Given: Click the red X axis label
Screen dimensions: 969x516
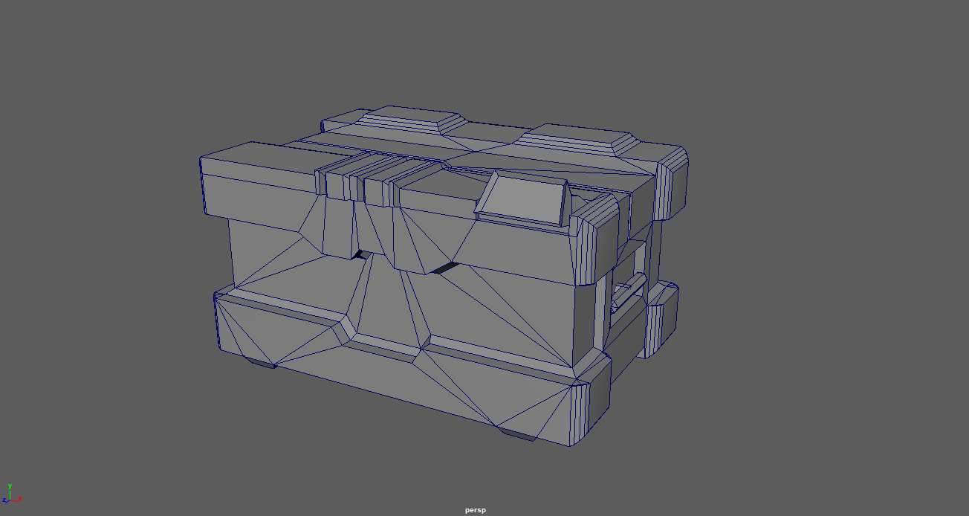Looking at the screenshot, I should click(19, 499).
